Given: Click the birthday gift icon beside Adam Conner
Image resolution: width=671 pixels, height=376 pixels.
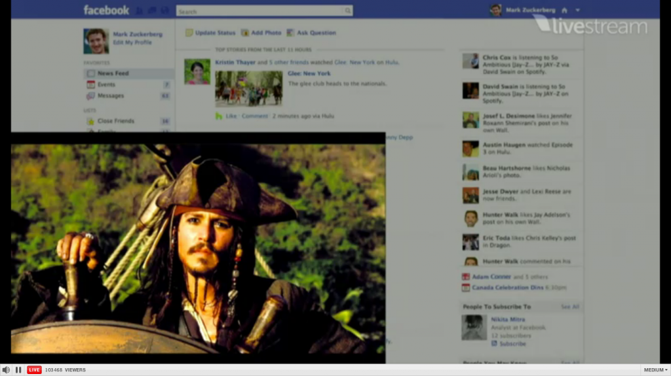Looking at the screenshot, I should [x=466, y=277].
